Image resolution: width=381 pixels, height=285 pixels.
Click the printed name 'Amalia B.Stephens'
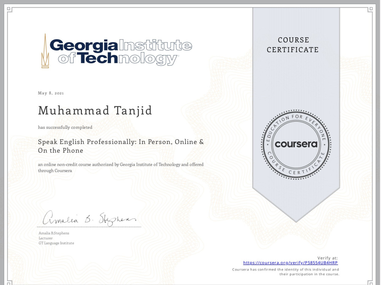[x=54, y=233]
